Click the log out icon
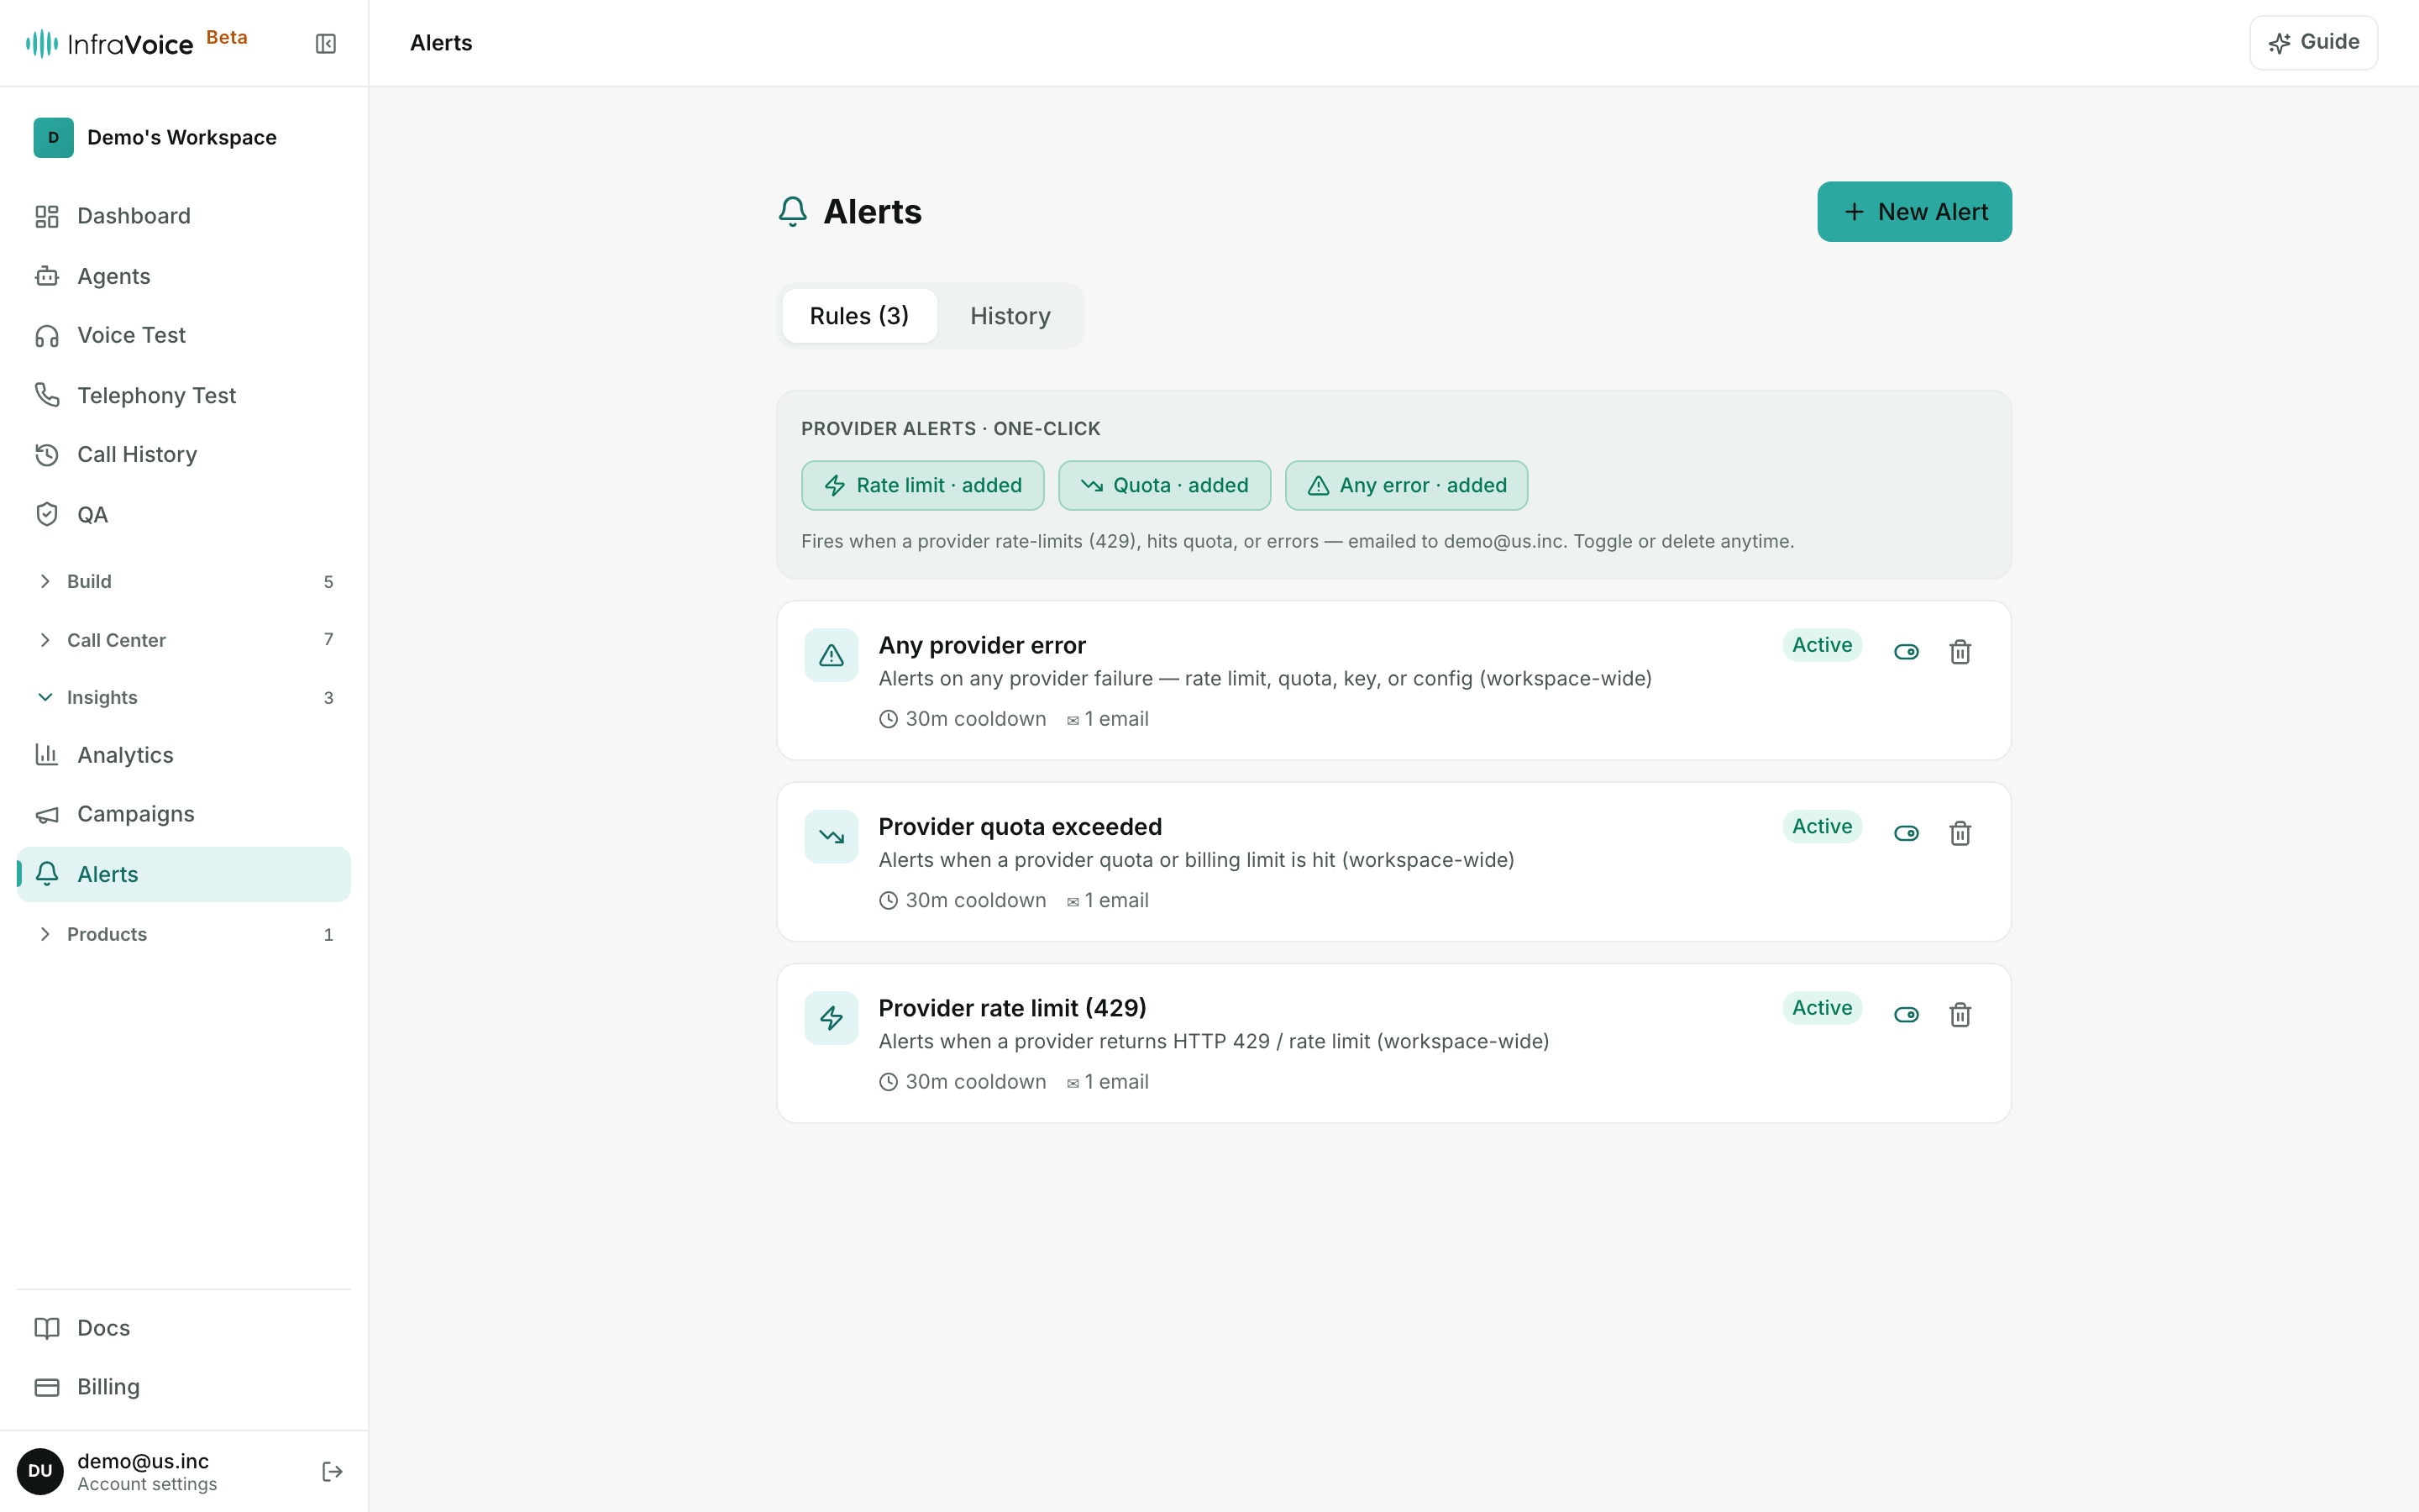 (x=332, y=1471)
